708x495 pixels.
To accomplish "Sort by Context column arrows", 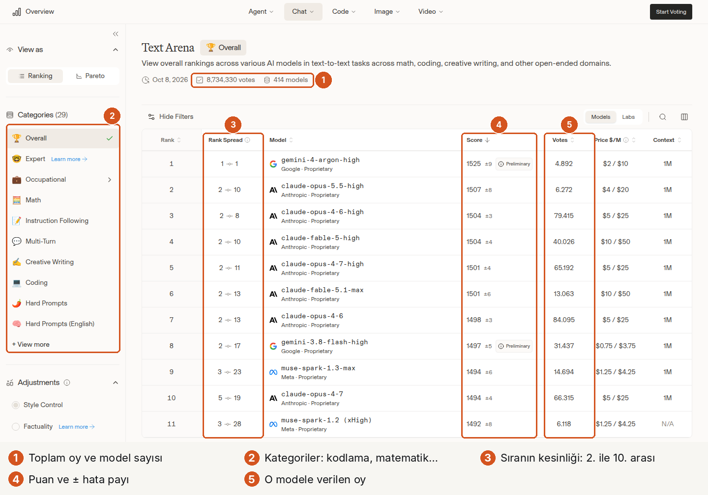I will coord(679,140).
